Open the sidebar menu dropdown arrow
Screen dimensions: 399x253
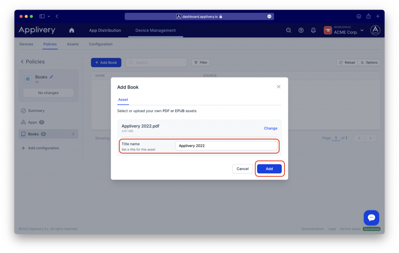pos(49,16)
